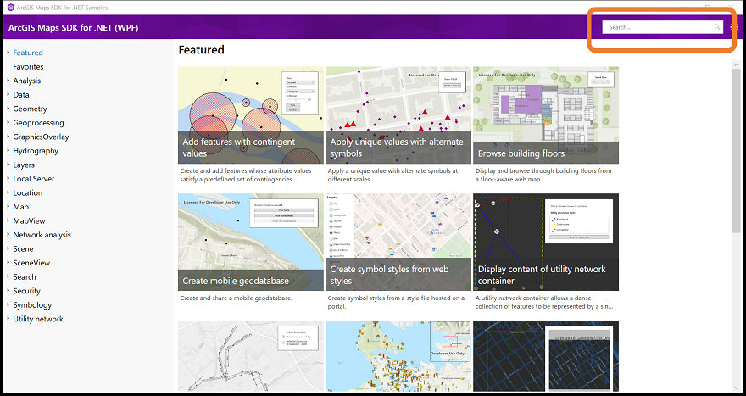This screenshot has height=396, width=746.
Task: Open Display content of utility network container sample
Action: 546,242
